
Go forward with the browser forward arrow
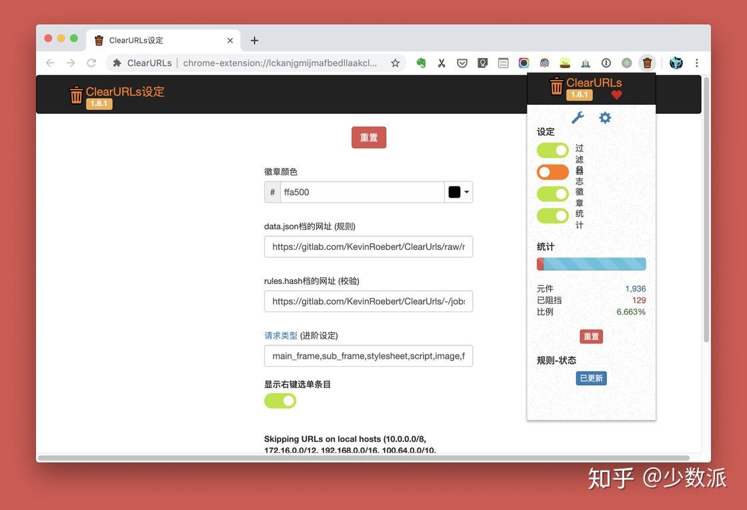point(71,63)
